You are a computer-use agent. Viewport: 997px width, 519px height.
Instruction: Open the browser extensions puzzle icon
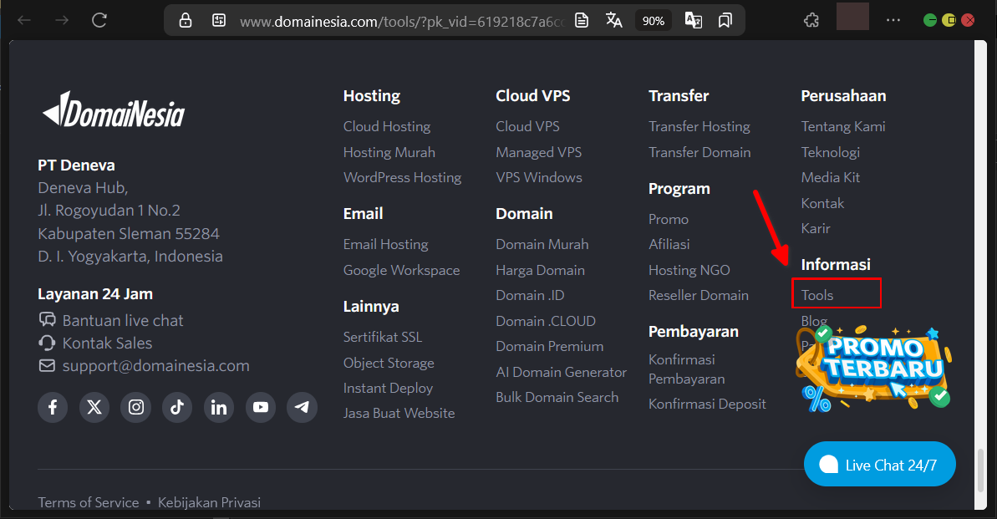coord(811,20)
